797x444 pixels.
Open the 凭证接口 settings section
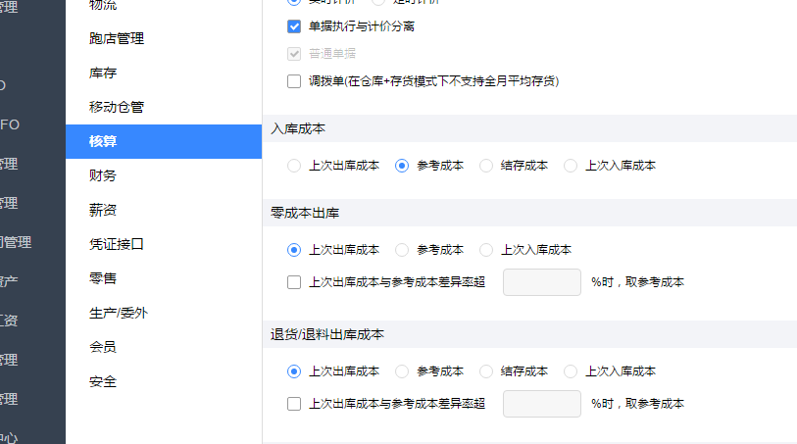tap(117, 244)
